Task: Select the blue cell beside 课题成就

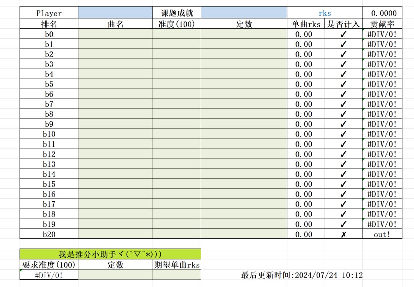Action: 244,13
